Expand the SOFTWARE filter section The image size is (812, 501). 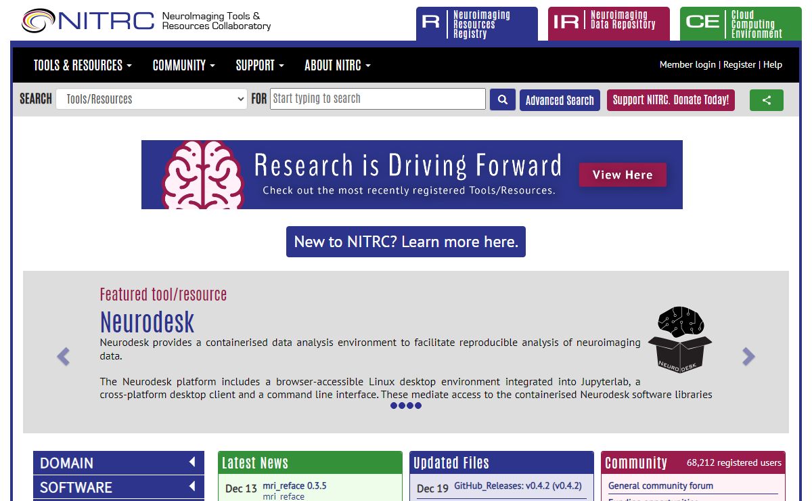[x=118, y=487]
